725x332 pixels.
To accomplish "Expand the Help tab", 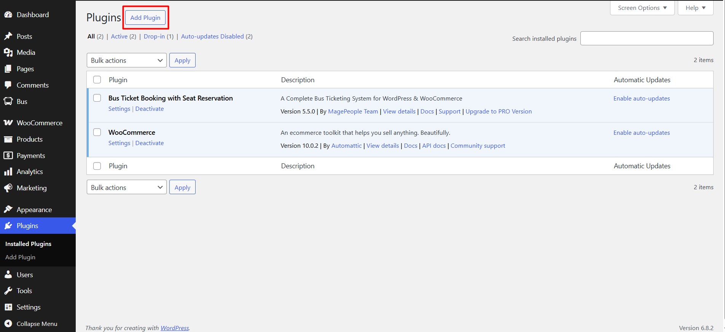I will (696, 8).
